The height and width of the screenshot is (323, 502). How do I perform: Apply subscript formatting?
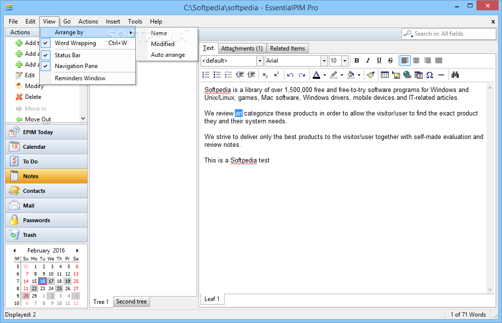[265, 75]
